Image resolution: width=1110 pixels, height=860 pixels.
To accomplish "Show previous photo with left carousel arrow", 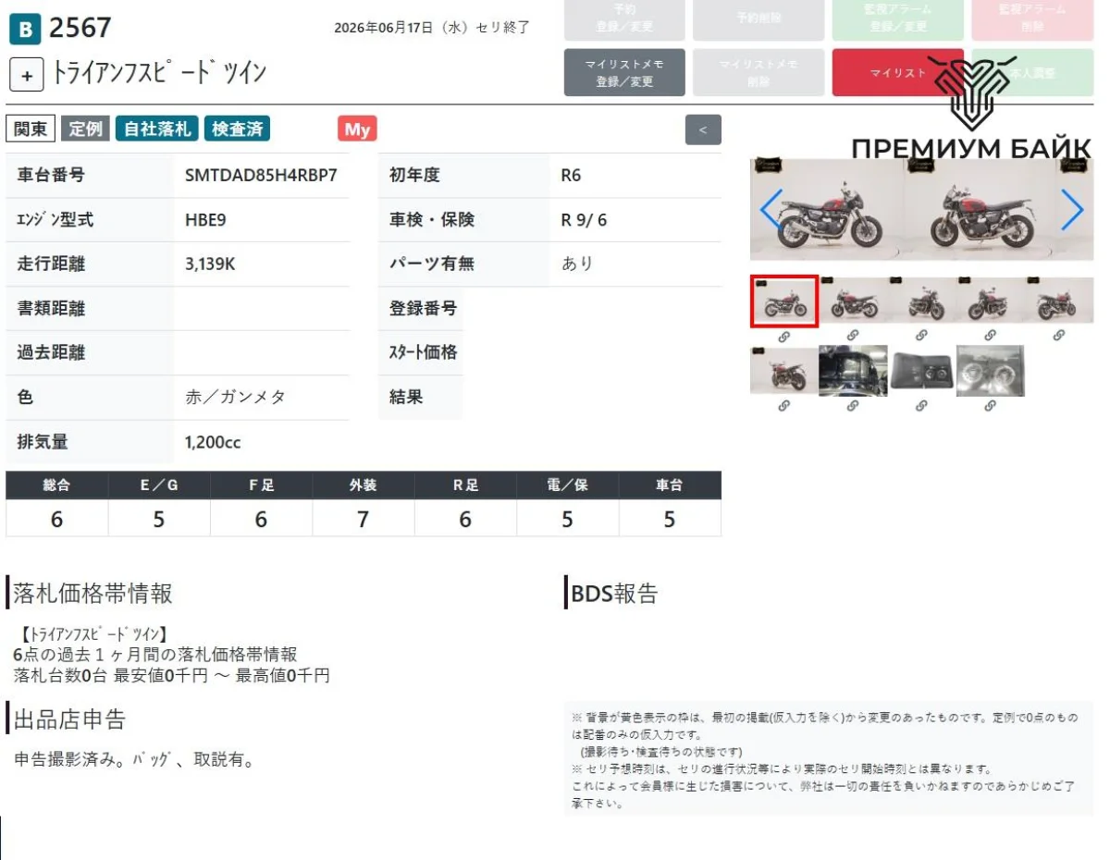I will 771,210.
